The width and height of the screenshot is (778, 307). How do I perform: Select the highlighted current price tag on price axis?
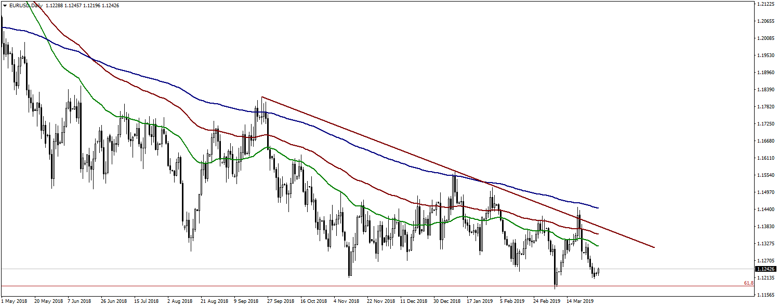click(765, 269)
